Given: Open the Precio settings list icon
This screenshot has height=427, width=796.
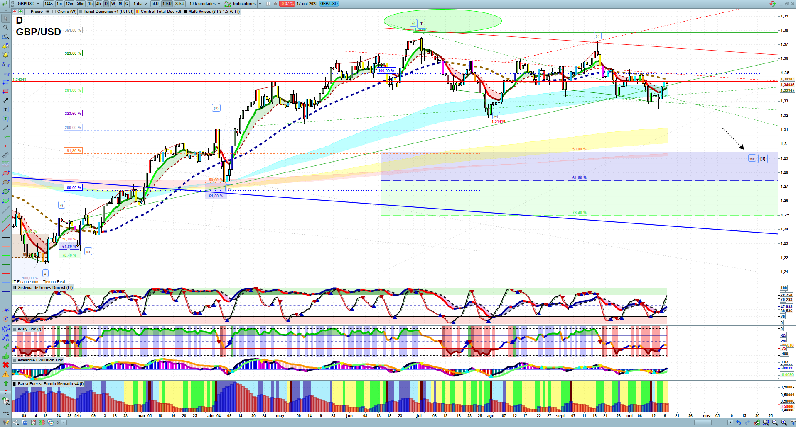Looking at the screenshot, I should click(x=47, y=12).
